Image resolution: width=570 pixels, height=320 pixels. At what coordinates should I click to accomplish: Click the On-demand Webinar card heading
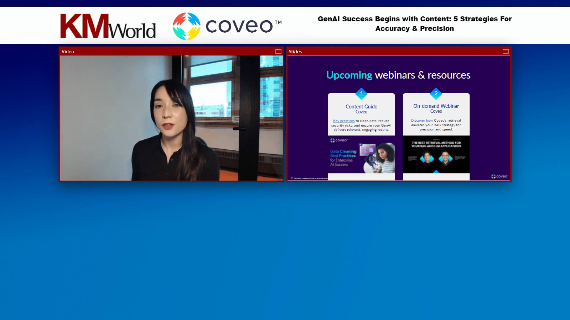coord(436,106)
